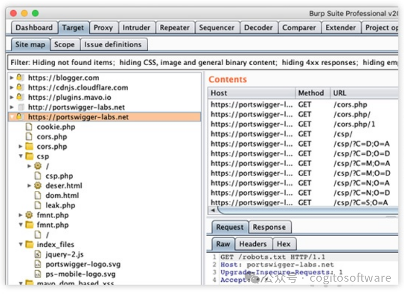Expand the collapsed fmnt.php gear node
This screenshot has height=294, width=404.
coord(20,215)
